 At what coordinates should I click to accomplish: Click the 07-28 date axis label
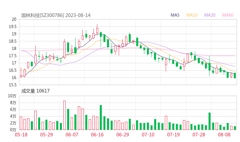[x=199, y=135]
